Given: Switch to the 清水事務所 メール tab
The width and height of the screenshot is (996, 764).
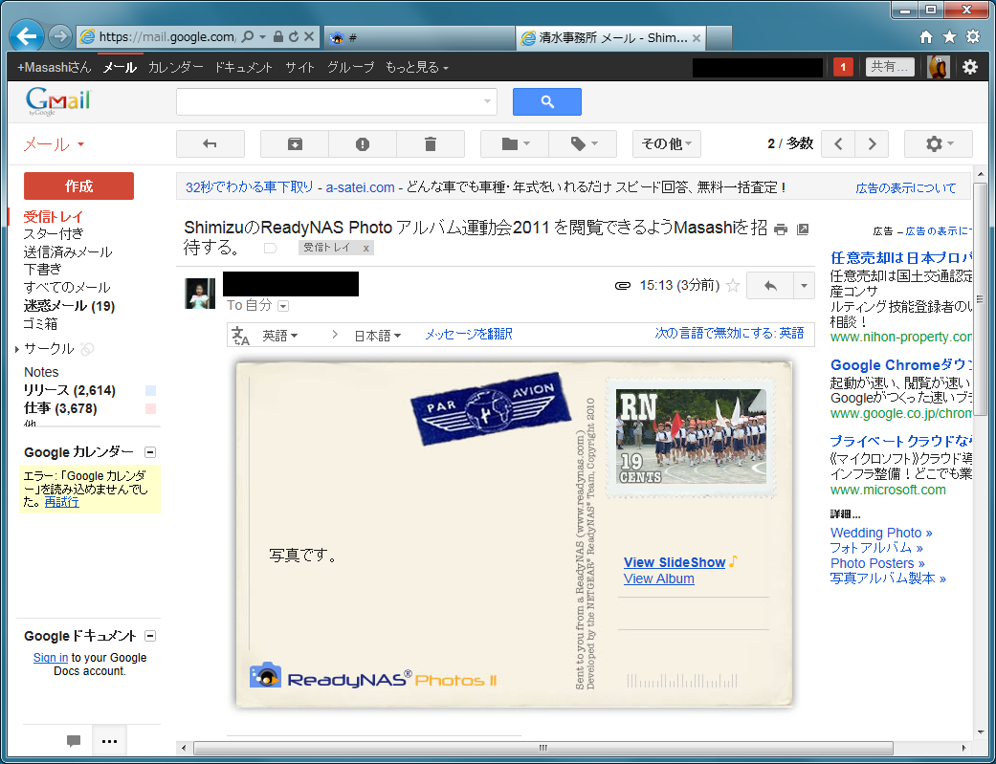Looking at the screenshot, I should [603, 38].
